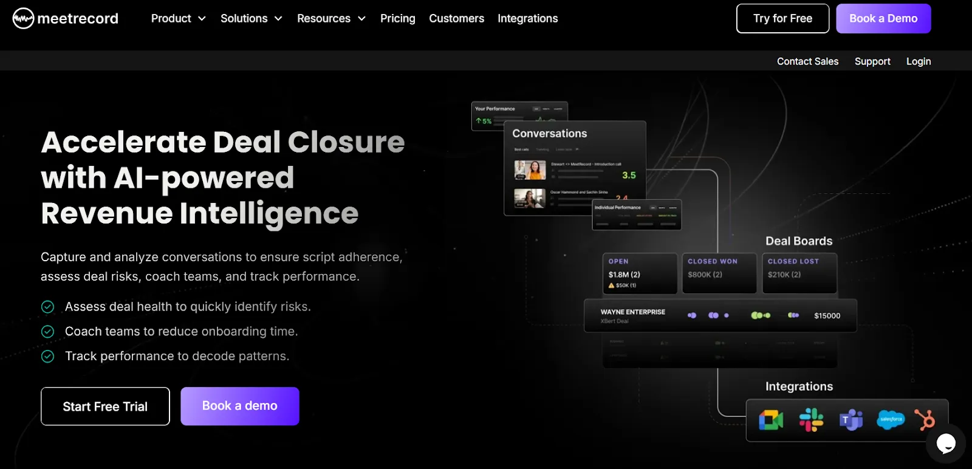Open the Customers page
Screen dimensions: 972x469
click(x=457, y=19)
